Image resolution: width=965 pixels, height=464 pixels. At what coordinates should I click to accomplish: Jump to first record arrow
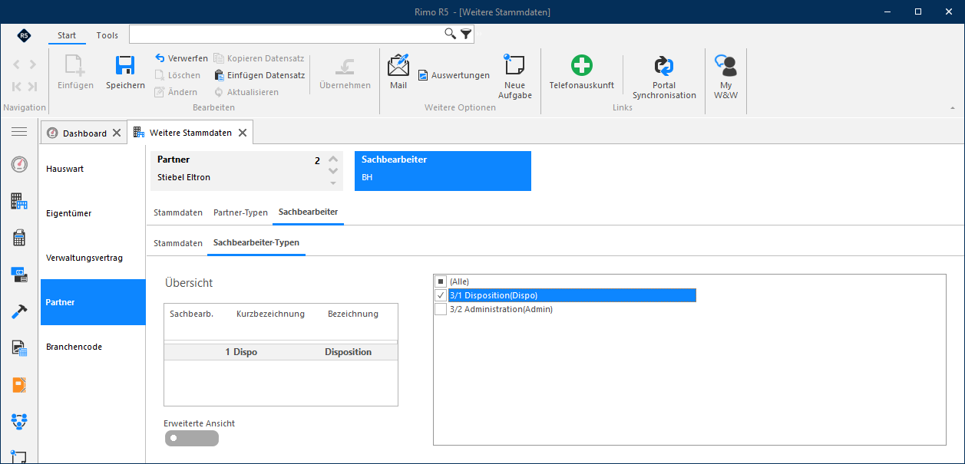[17, 87]
